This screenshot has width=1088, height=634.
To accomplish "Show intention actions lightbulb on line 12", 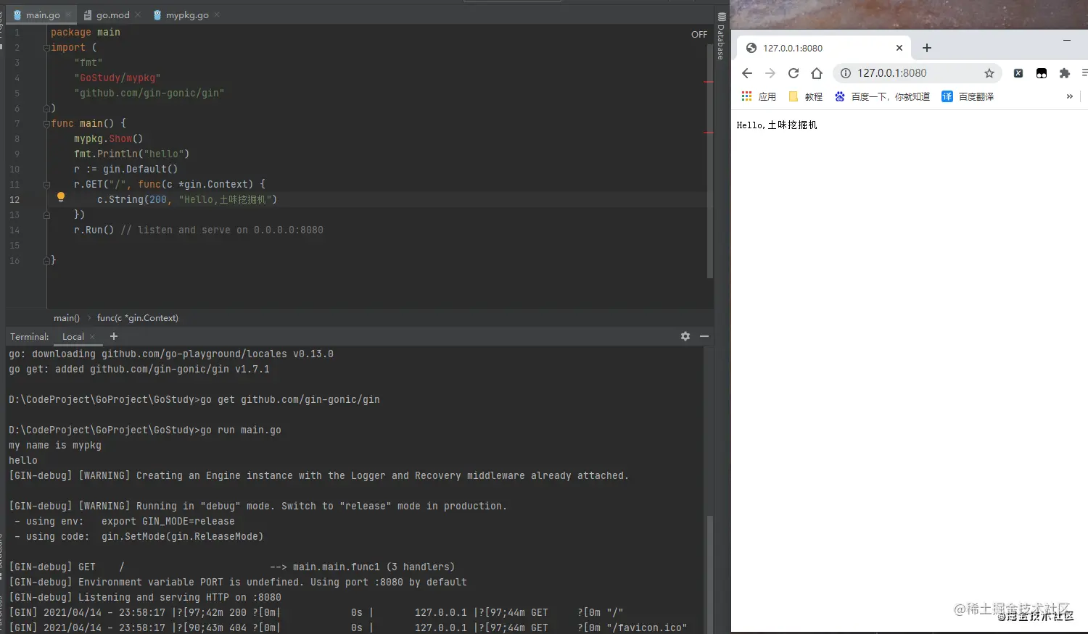I will coord(61,196).
